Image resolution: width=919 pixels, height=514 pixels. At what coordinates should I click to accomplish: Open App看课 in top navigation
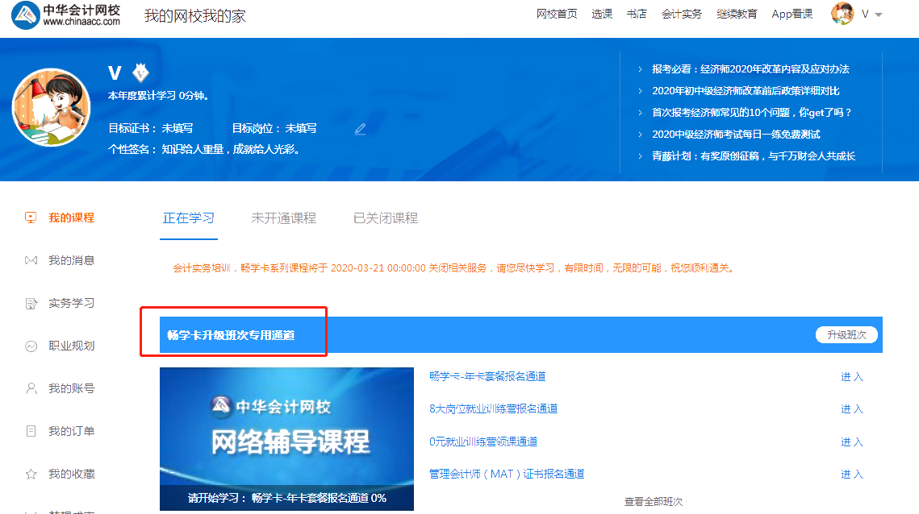coord(792,14)
